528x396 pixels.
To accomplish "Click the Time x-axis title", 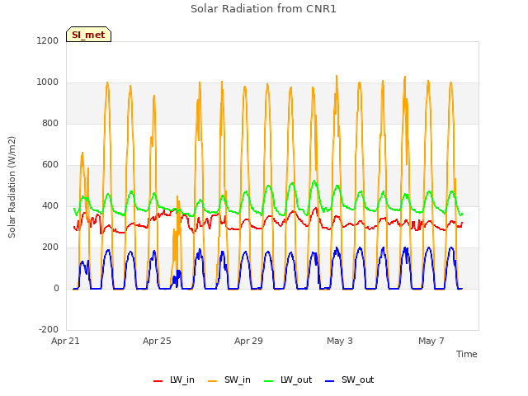I will (x=466, y=354).
